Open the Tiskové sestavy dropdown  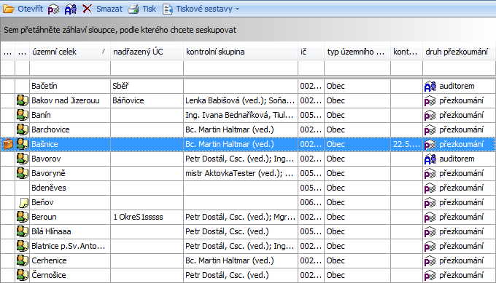(201, 9)
